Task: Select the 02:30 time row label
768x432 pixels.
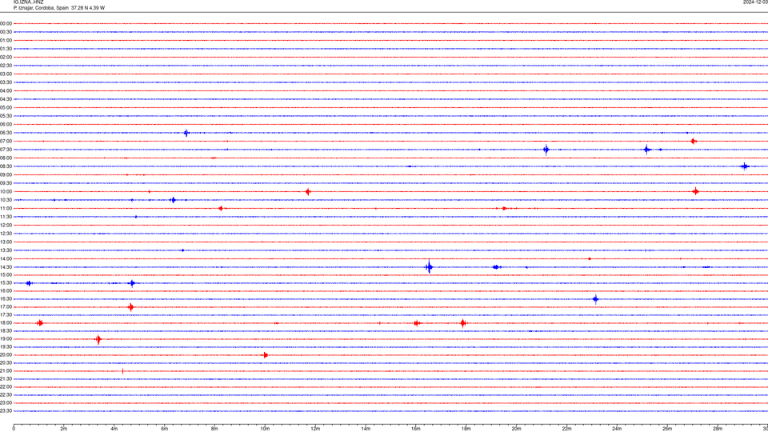Action: [x=6, y=66]
